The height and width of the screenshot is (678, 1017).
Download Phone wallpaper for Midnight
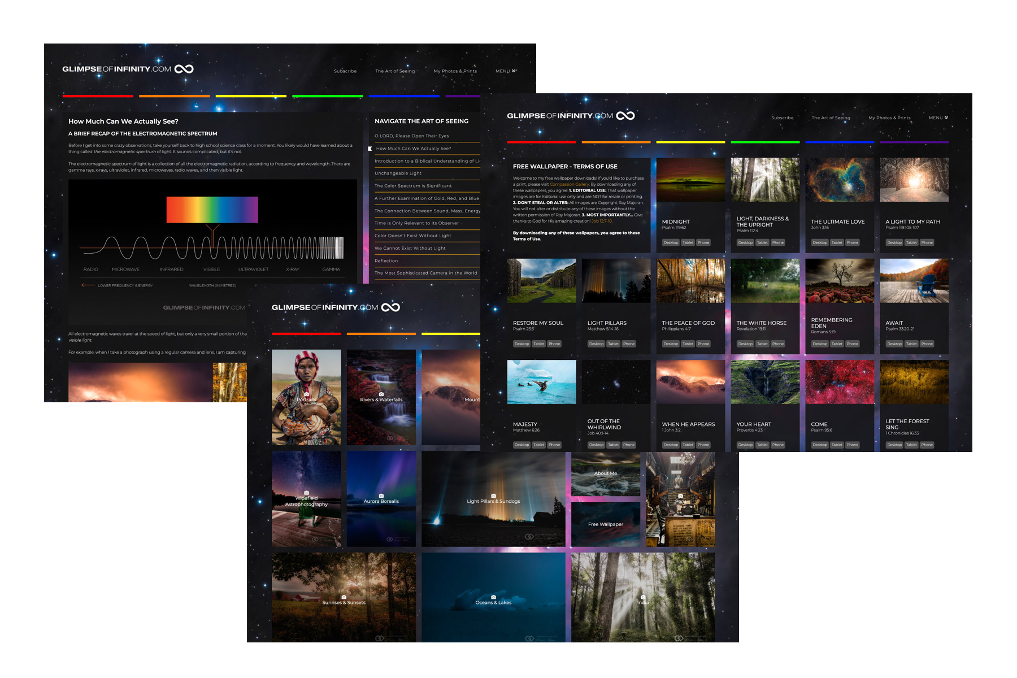(703, 242)
